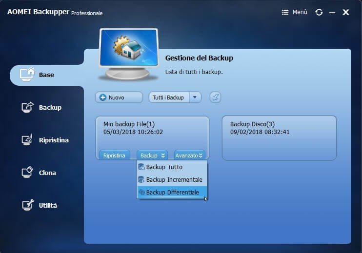Click Ripristina on Mio backup File card

[114, 156]
